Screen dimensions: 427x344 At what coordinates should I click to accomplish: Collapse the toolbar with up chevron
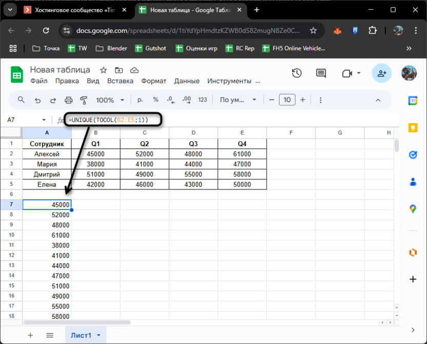click(378, 100)
